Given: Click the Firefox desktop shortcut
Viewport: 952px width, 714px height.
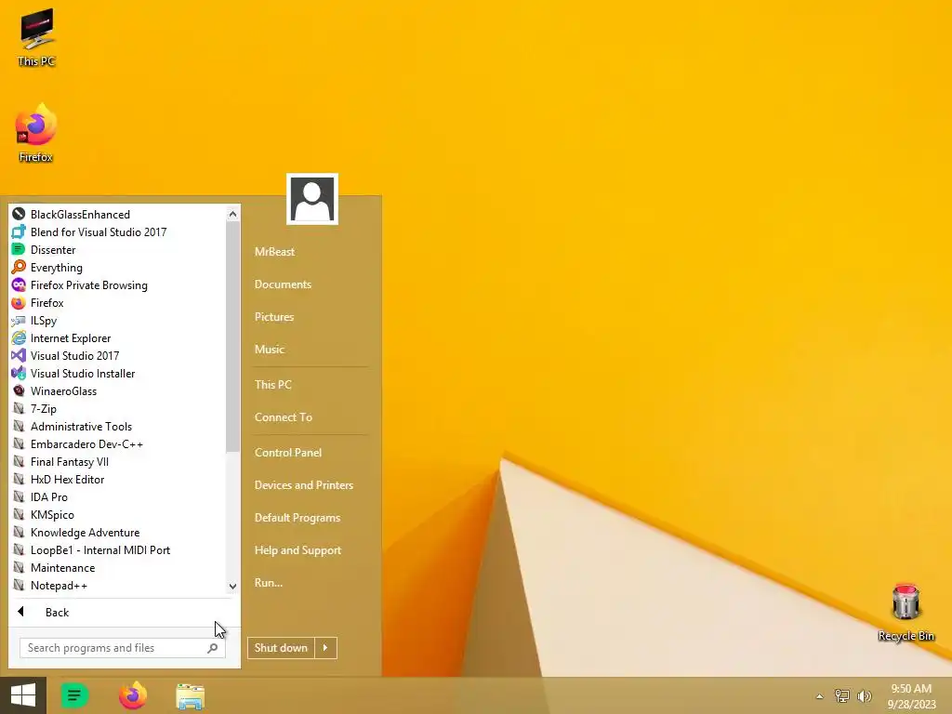Looking at the screenshot, I should [x=36, y=134].
